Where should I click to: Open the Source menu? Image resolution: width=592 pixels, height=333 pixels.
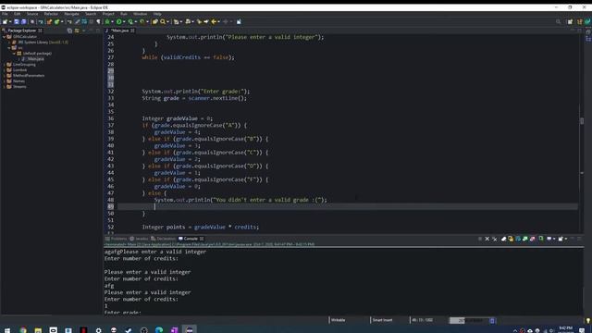coord(32,14)
